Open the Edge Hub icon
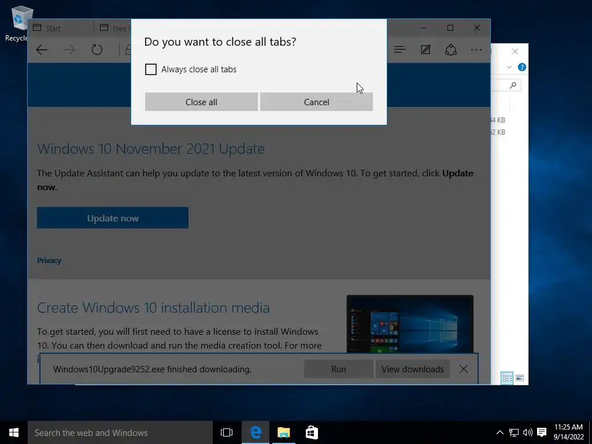 coord(400,50)
